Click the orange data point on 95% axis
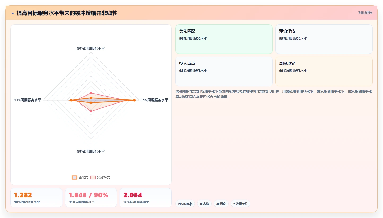Viewport: 383px width, 218px height. pyautogui.click(x=134, y=100)
